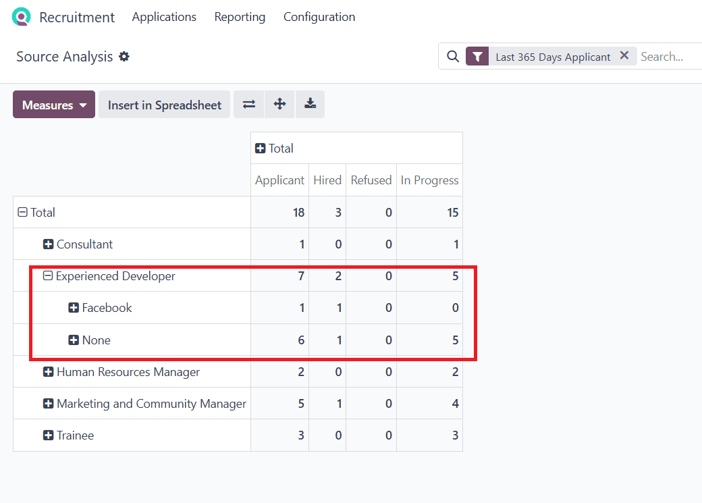The height and width of the screenshot is (503, 702).
Task: Click the search magnifier icon
Action: pos(453,57)
